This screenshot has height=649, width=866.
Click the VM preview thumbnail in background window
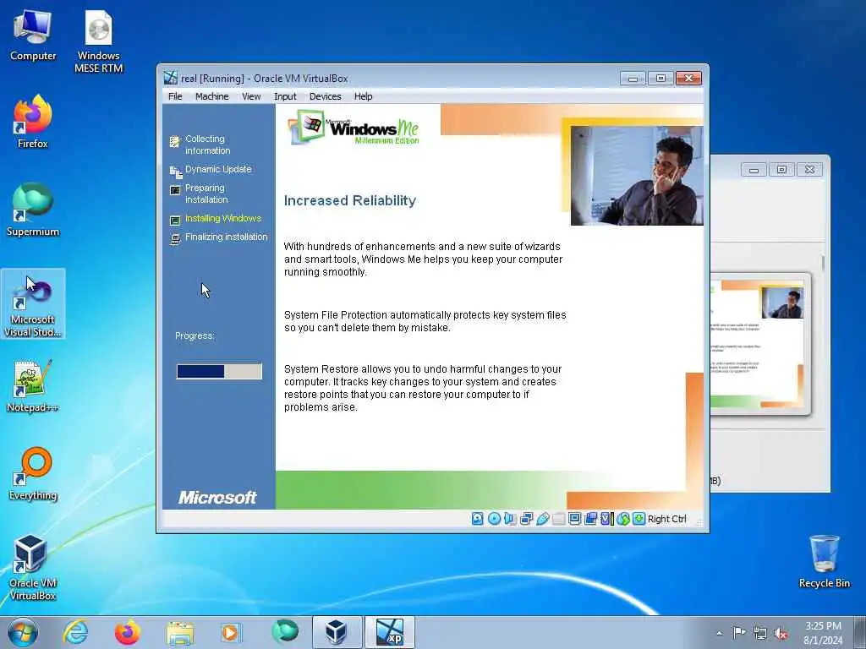tap(760, 343)
